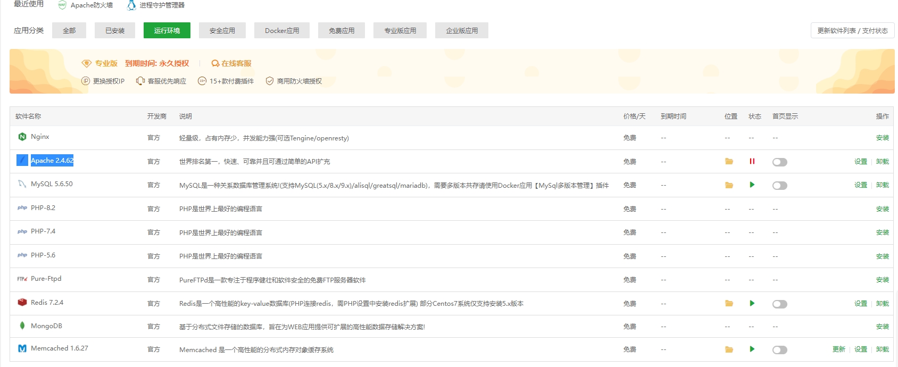Click Memcached running status icon
Viewport: 898px width, 367px height.
click(752, 349)
